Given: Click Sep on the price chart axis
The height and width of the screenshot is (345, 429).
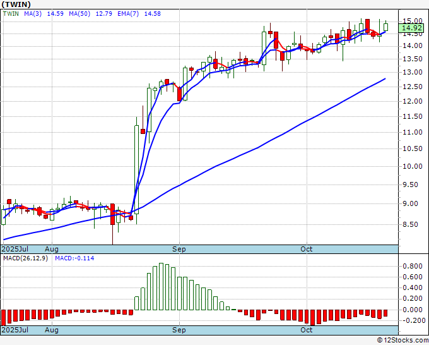Looking at the screenshot, I should (179, 249).
